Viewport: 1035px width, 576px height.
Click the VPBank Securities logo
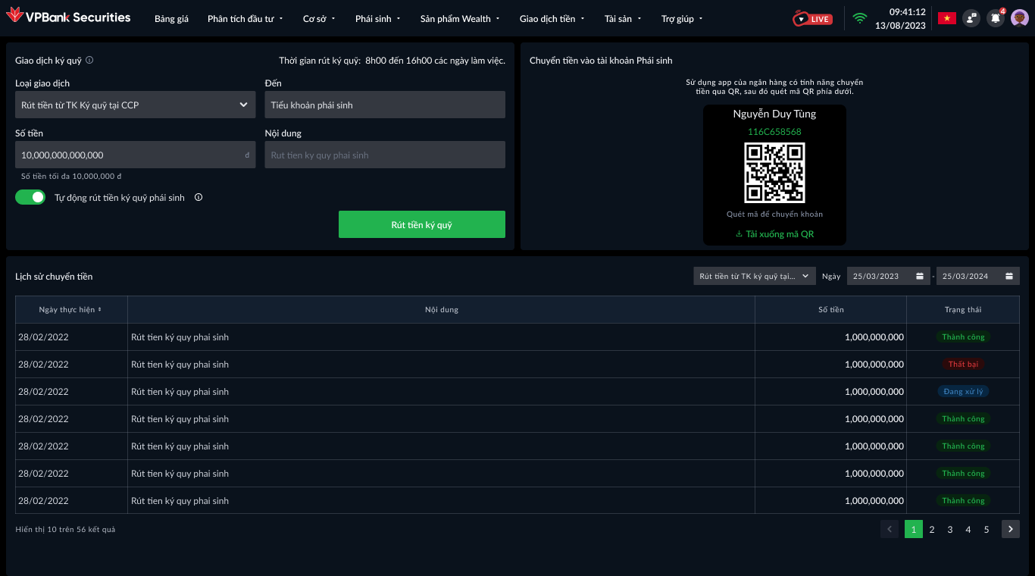click(68, 17)
